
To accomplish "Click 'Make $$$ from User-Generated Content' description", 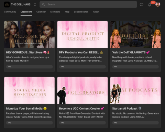I will click(x=82, y=115).
